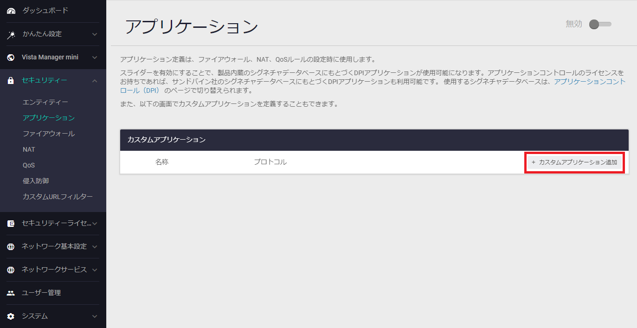
Task: Expand the ネットワークサービス chevron
Action: [x=95, y=270]
